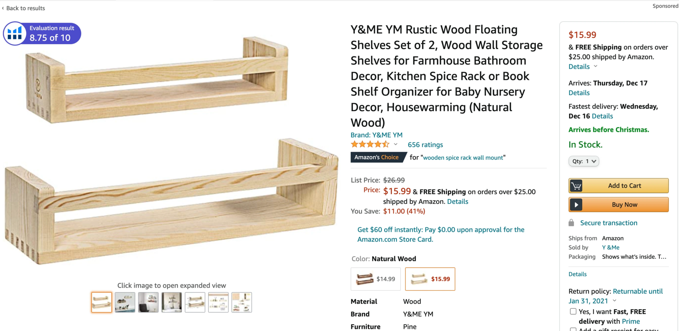Click the star rating icons
Image resolution: width=679 pixels, height=331 pixels.
[370, 144]
